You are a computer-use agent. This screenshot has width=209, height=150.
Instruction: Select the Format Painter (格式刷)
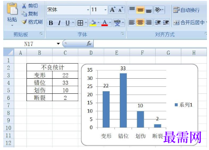click(32, 22)
